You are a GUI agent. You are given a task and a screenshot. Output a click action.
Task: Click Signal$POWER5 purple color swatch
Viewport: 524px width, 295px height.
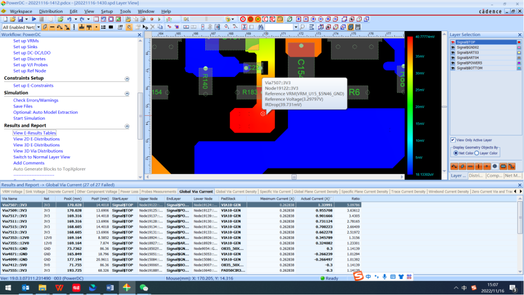[519, 63]
